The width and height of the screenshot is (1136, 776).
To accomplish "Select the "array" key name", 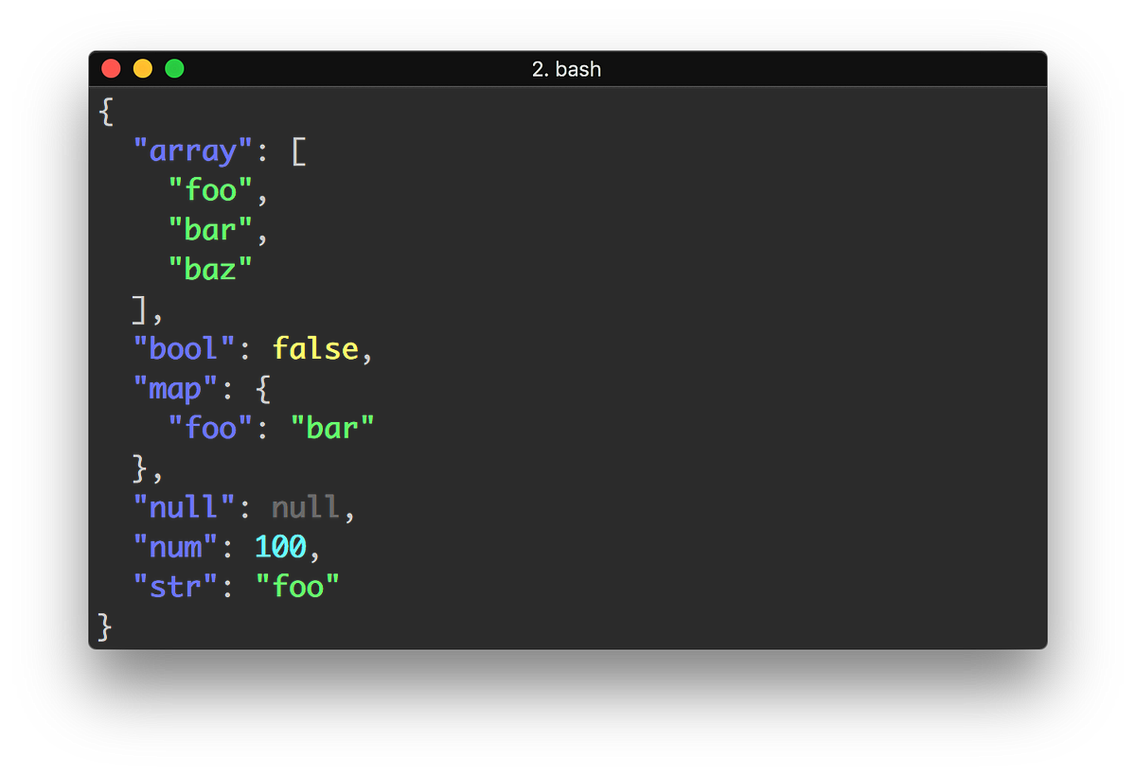I will (x=192, y=150).
